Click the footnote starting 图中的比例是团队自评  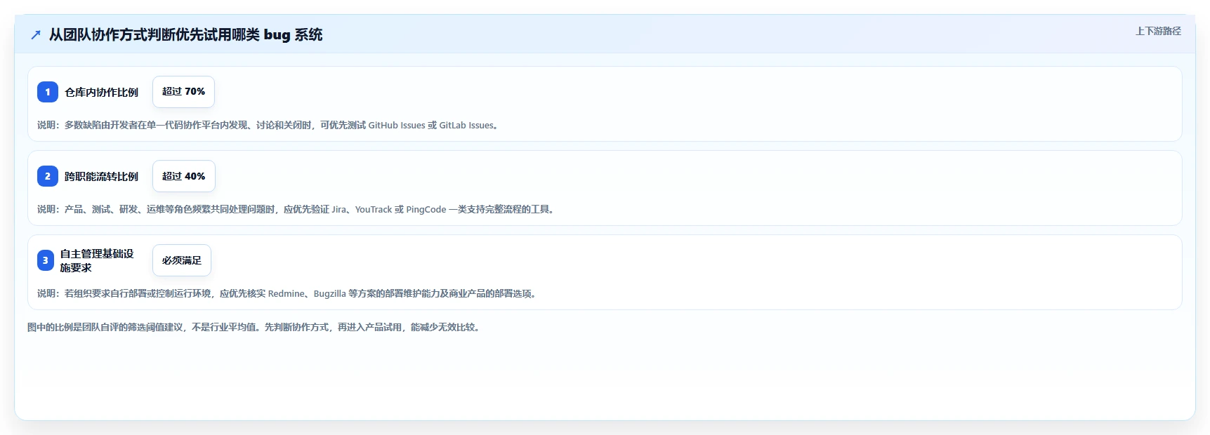pyautogui.click(x=256, y=327)
